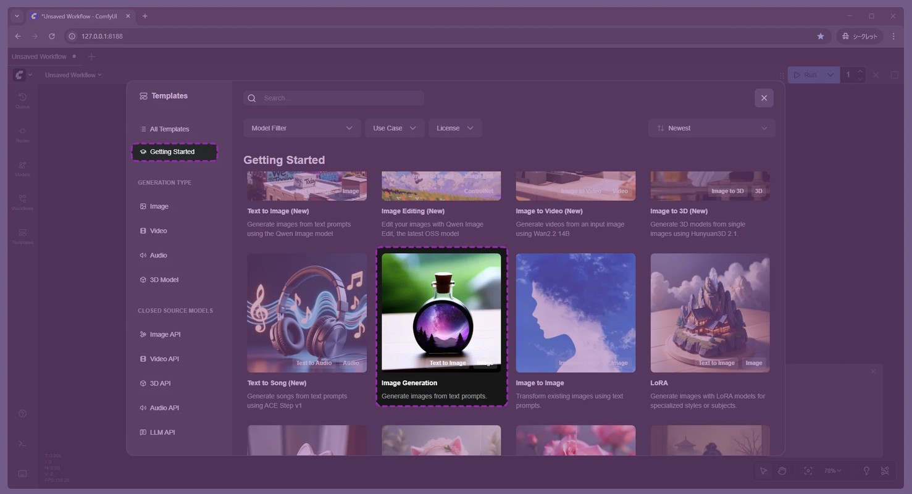Click the hand pan tool icon
The height and width of the screenshot is (494, 912).
point(782,471)
